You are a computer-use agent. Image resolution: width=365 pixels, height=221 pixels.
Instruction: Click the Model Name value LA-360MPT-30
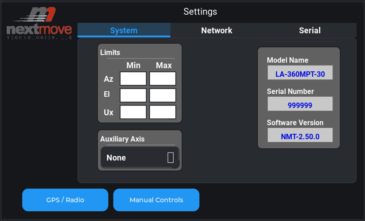(300, 74)
